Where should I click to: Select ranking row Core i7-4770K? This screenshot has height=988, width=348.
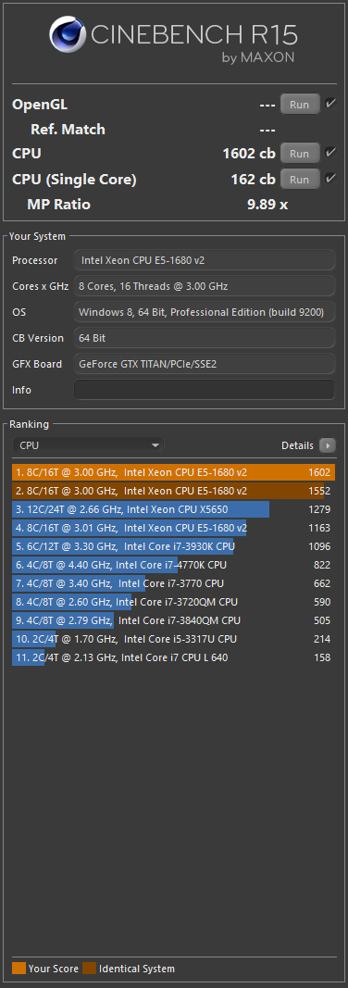(x=174, y=565)
